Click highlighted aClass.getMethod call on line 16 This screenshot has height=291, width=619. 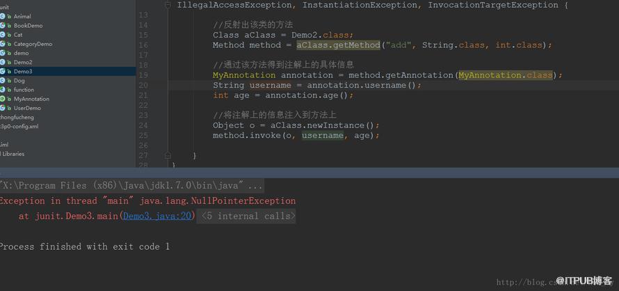[x=338, y=45]
